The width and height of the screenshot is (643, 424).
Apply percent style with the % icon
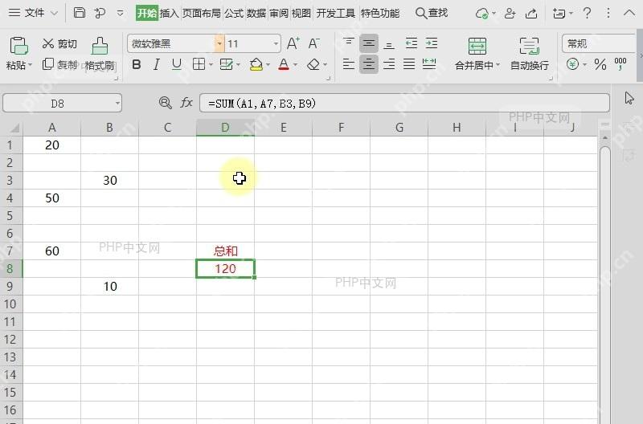[600, 64]
